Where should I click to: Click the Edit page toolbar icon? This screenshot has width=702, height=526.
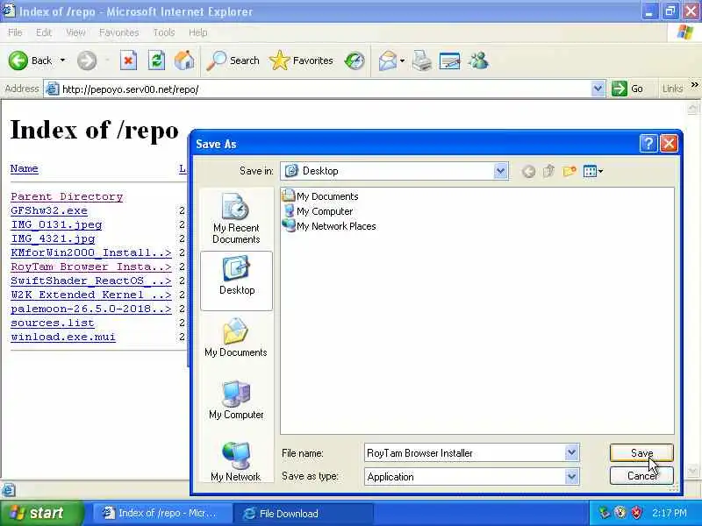click(x=449, y=60)
